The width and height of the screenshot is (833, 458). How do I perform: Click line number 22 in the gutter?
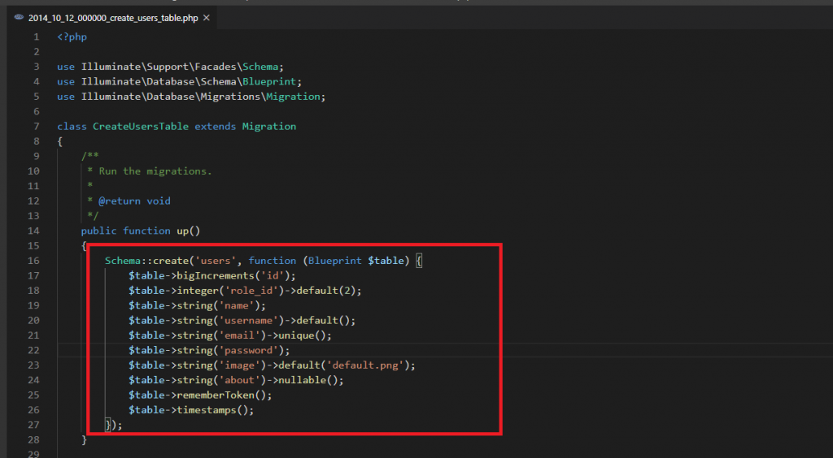(33, 350)
